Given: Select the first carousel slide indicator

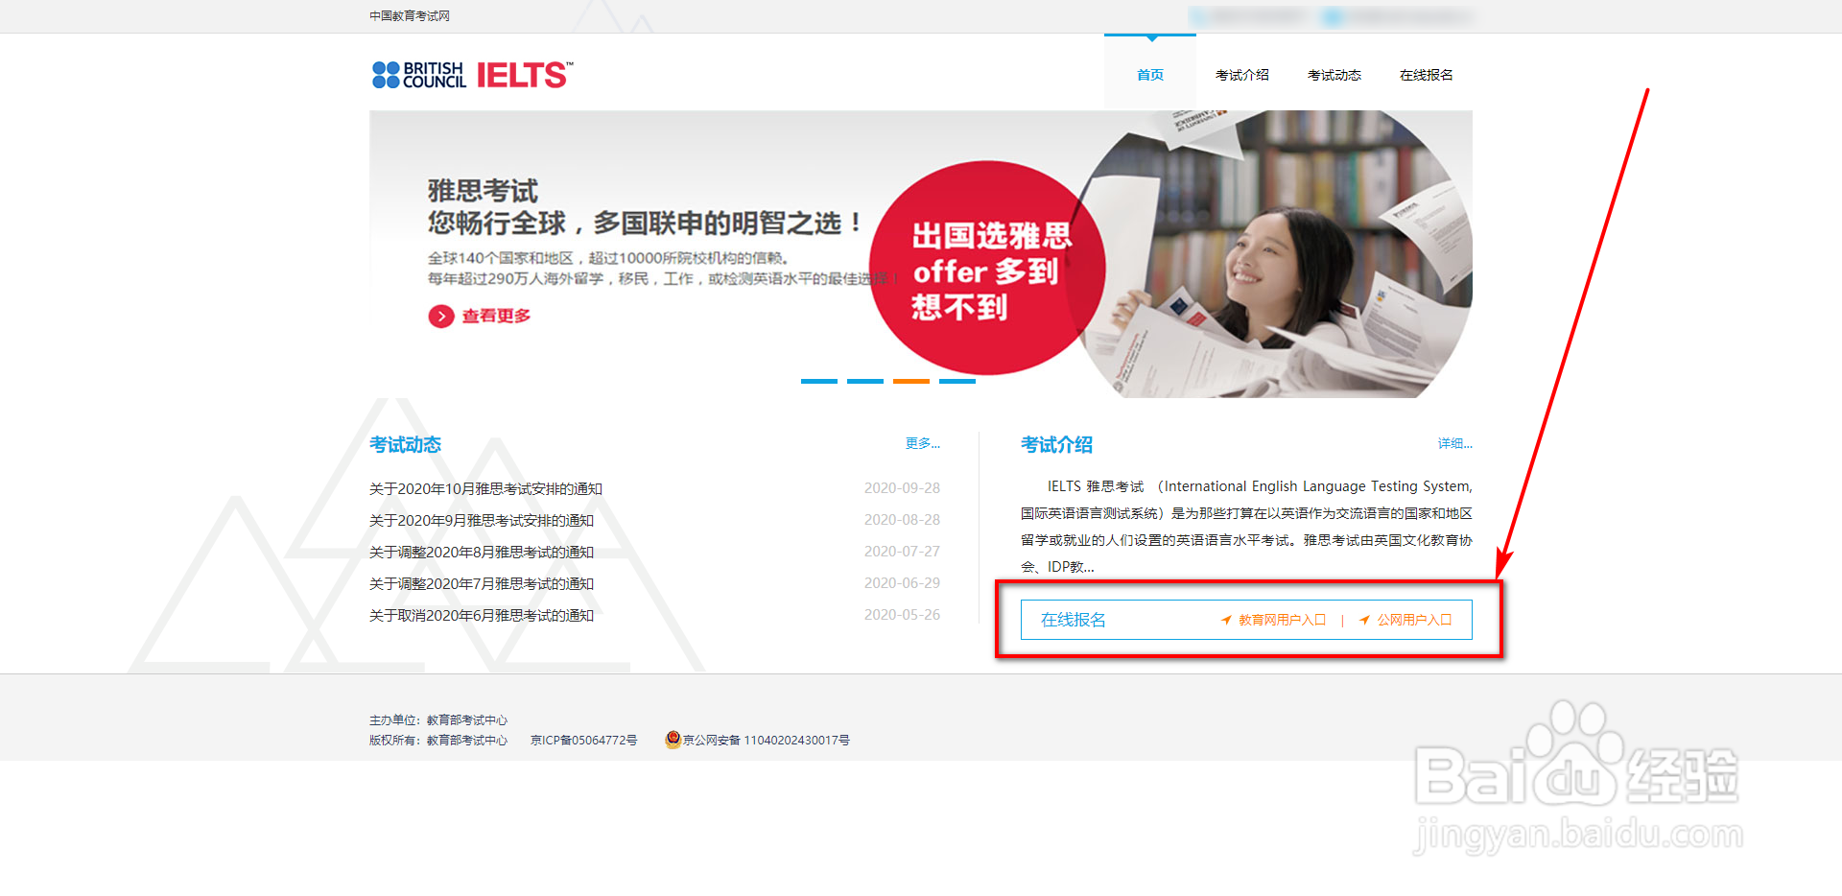Looking at the screenshot, I should click(x=818, y=381).
